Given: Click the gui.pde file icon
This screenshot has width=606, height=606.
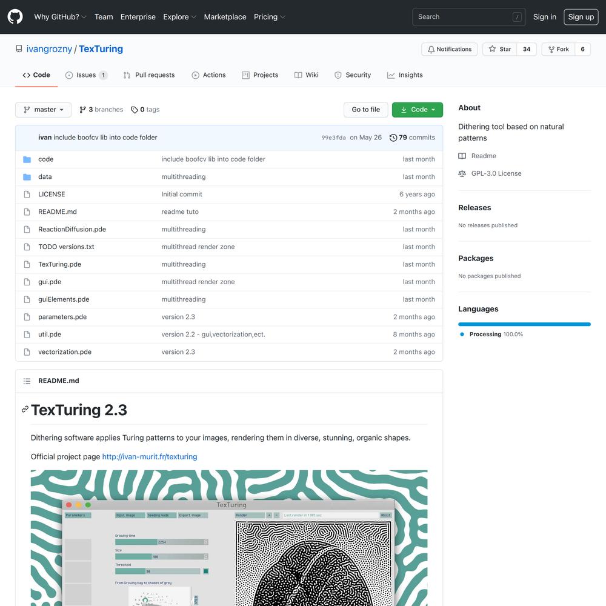Looking at the screenshot, I should tap(27, 282).
